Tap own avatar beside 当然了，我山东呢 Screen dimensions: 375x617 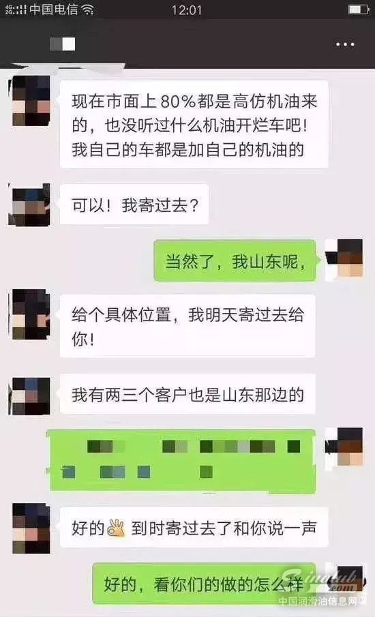coord(344,258)
